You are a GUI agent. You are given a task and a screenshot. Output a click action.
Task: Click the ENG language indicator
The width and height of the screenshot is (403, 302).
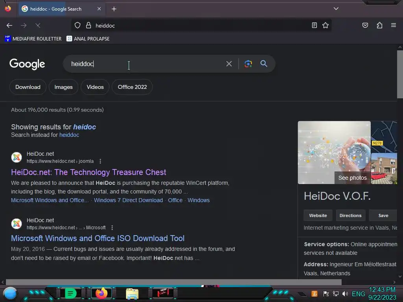[x=358, y=294]
